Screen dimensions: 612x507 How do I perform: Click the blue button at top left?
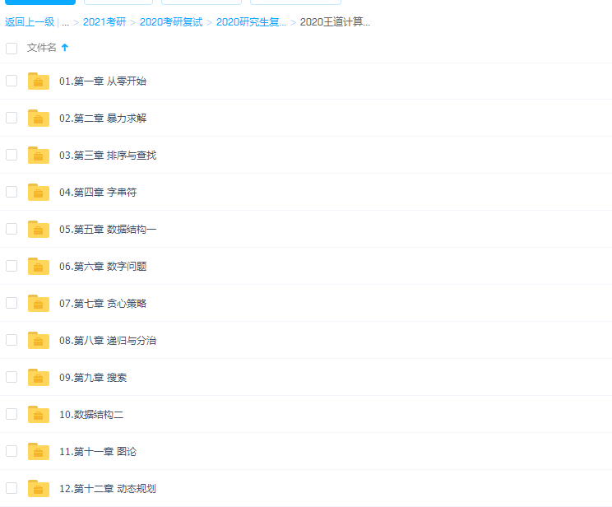39,2
